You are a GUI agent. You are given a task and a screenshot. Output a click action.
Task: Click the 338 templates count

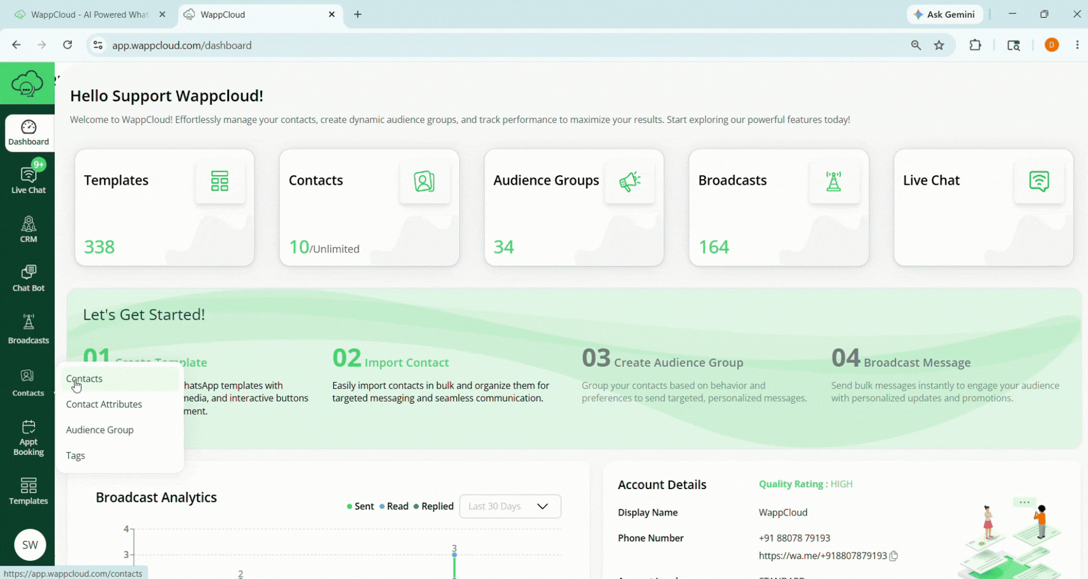click(99, 247)
